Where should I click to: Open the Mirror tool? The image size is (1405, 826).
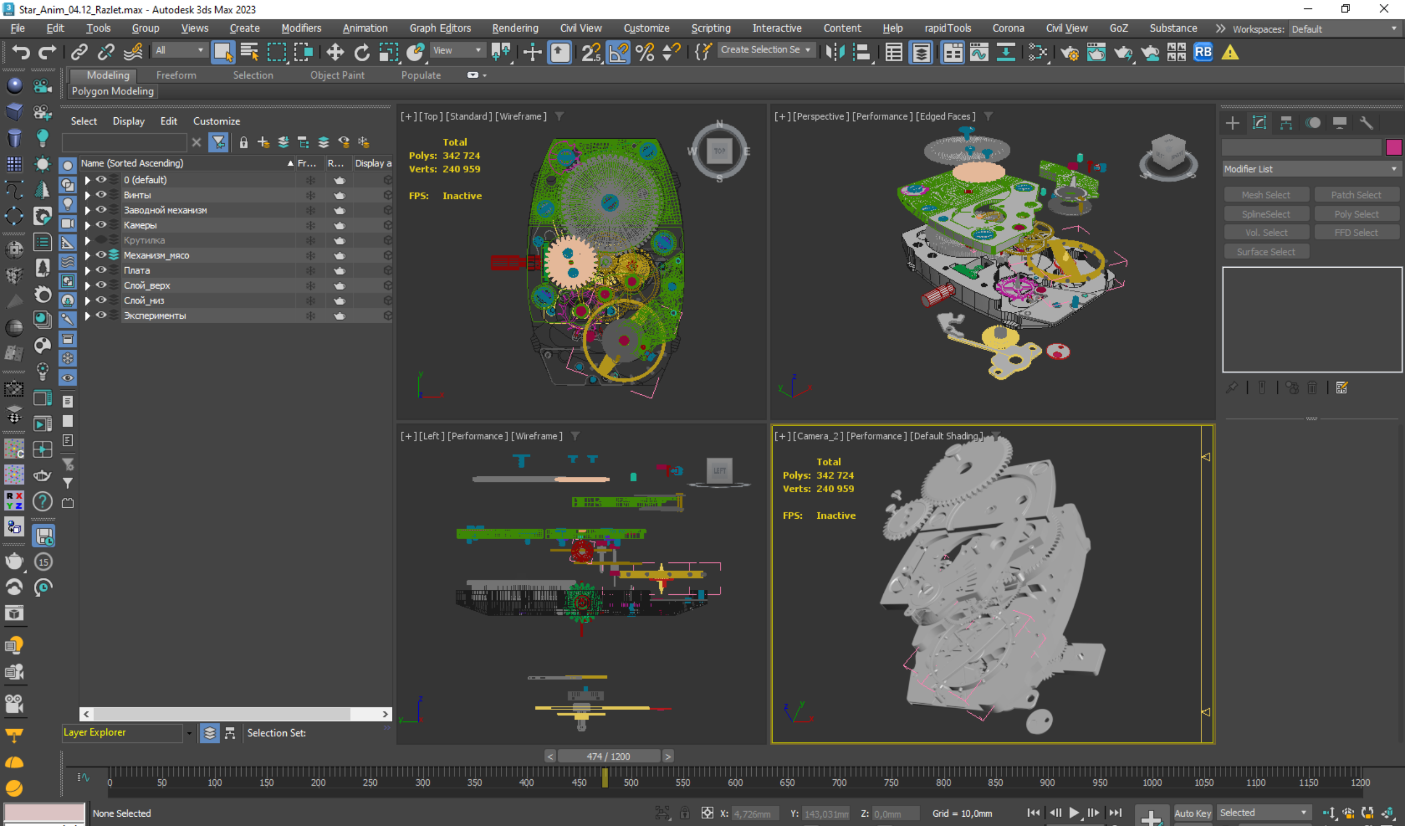click(x=835, y=52)
